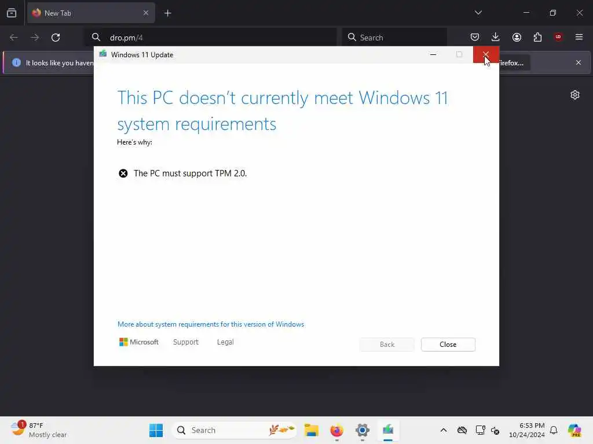The width and height of the screenshot is (593, 444).
Task: Open the notifications bell
Action: pyautogui.click(x=554, y=430)
